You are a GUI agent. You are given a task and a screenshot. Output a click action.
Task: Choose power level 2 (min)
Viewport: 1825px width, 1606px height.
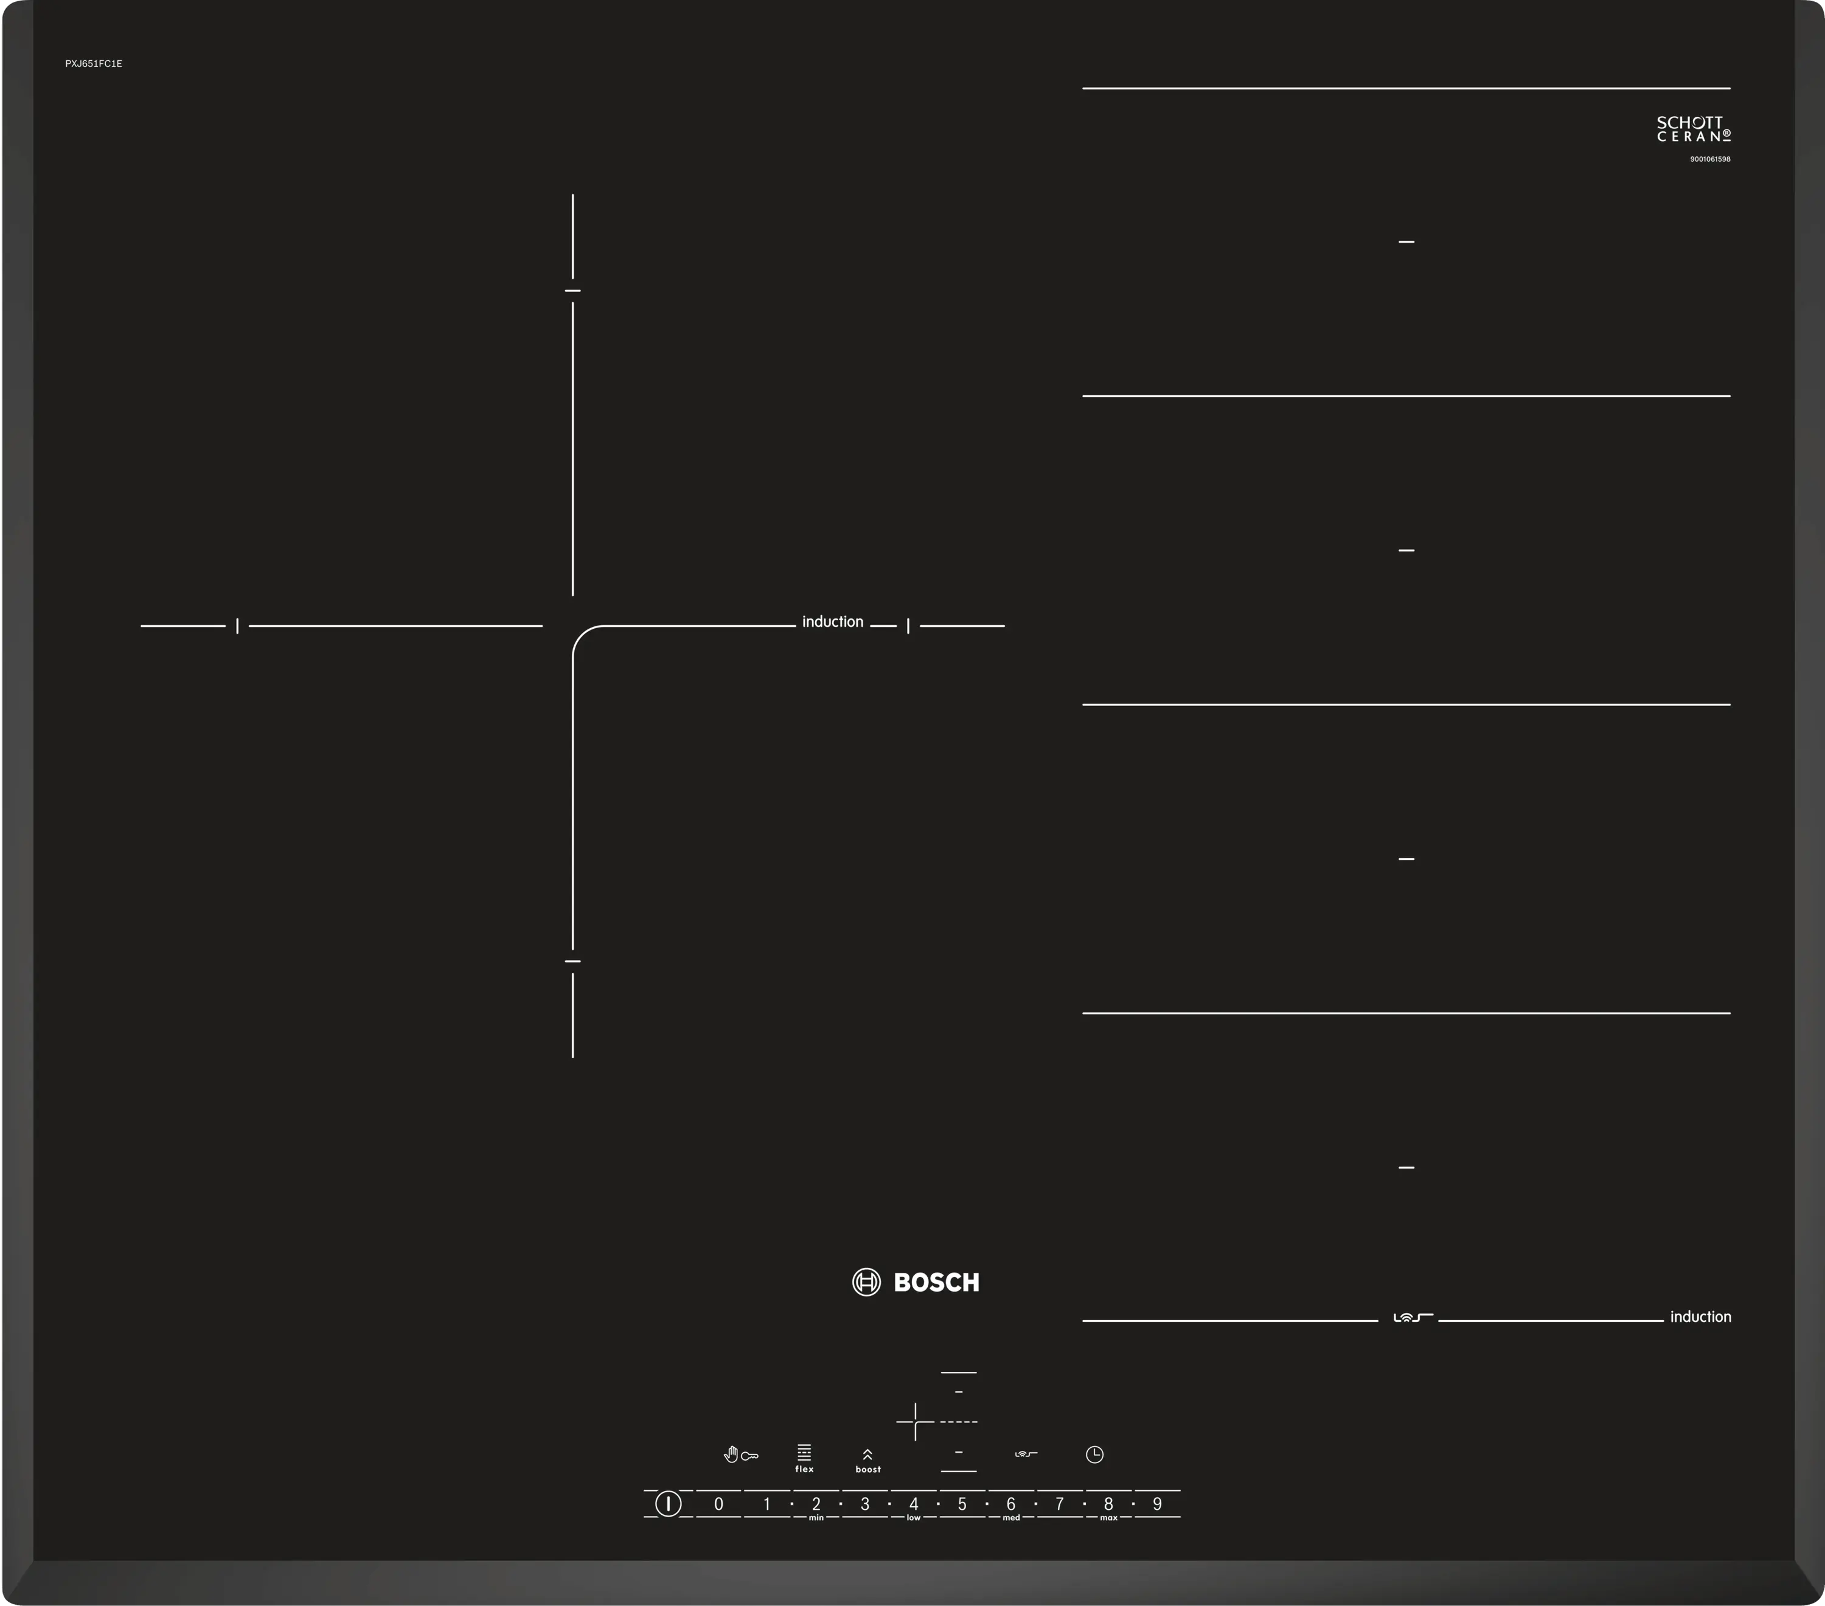(816, 1504)
